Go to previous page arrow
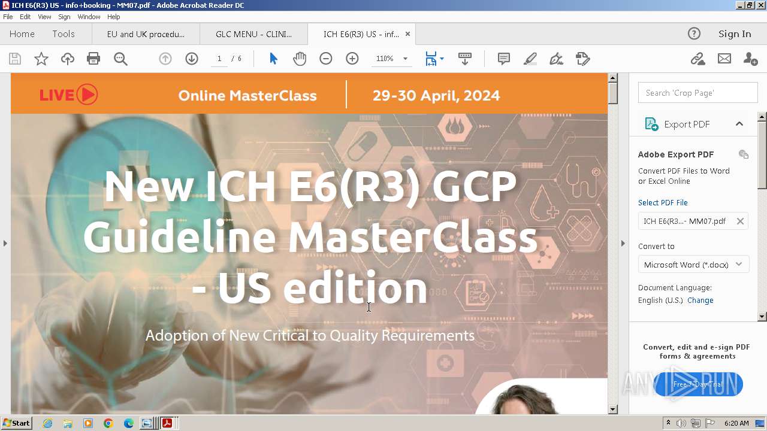 pyautogui.click(x=165, y=59)
